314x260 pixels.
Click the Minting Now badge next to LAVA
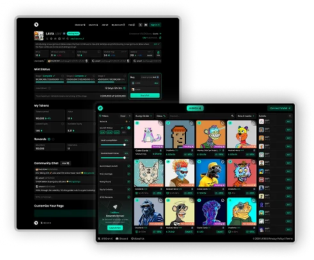coord(74,34)
